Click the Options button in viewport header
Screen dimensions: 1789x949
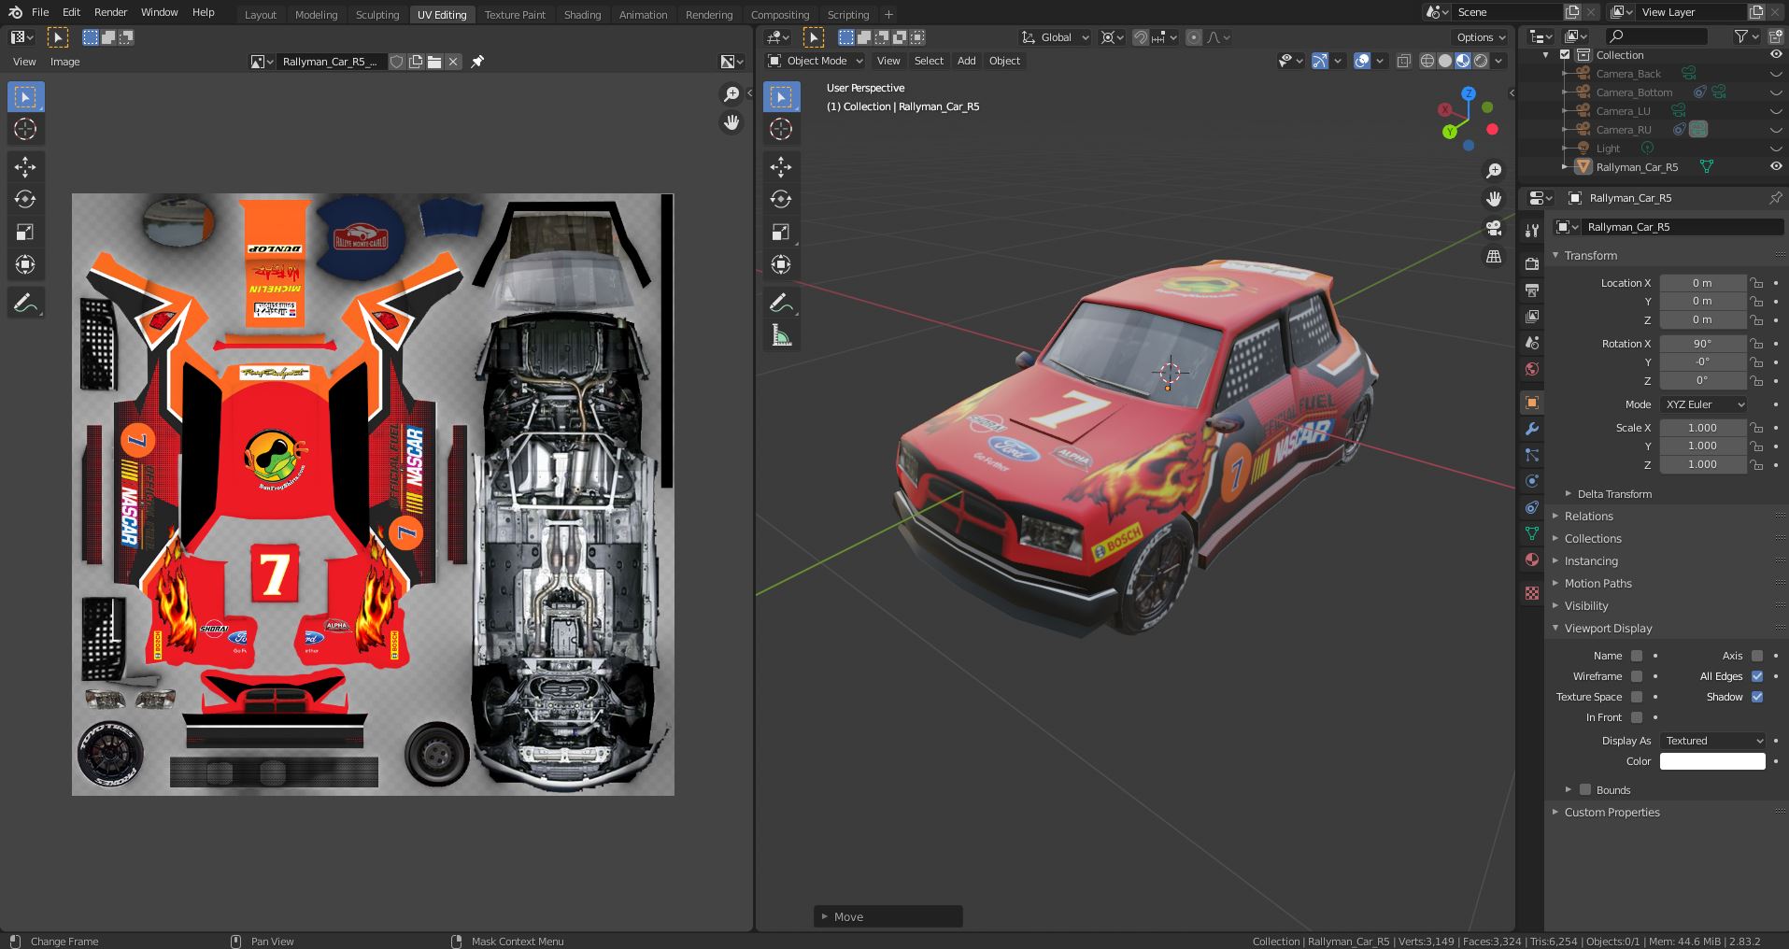(1480, 37)
